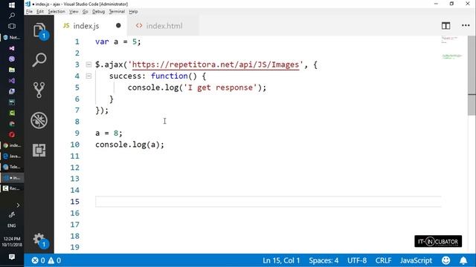
Task: Click the 'I get response' string
Action: pos(220,88)
